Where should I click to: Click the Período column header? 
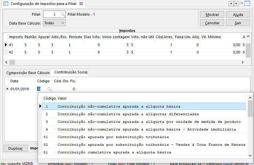75,37
